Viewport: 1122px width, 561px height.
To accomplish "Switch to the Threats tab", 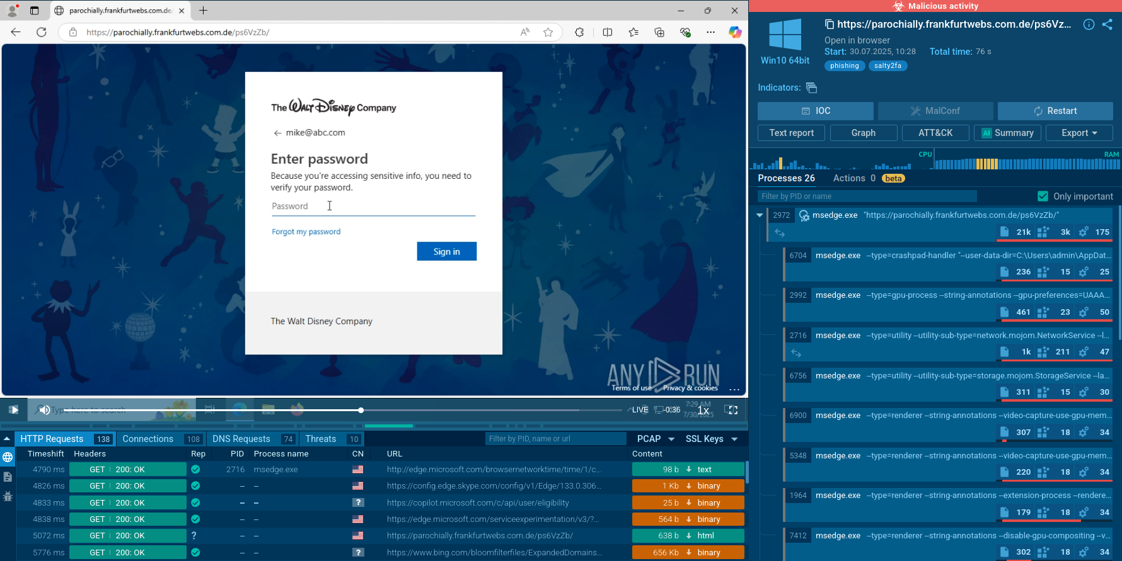I will coord(321,439).
